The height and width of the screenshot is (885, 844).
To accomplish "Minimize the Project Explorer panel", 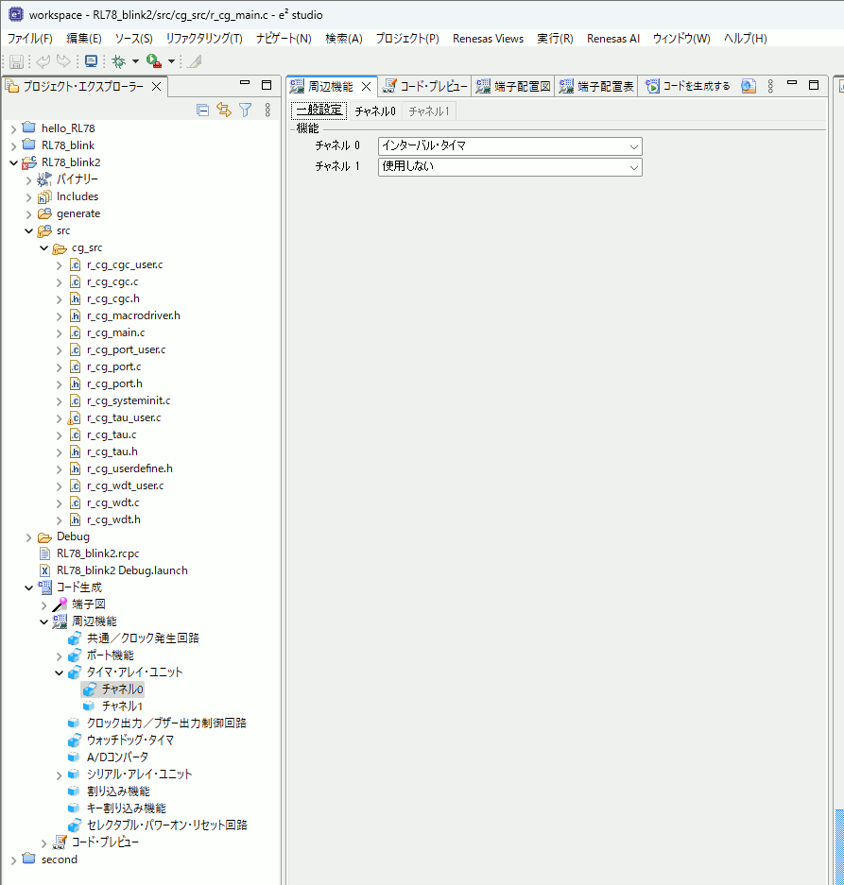I will (x=245, y=83).
